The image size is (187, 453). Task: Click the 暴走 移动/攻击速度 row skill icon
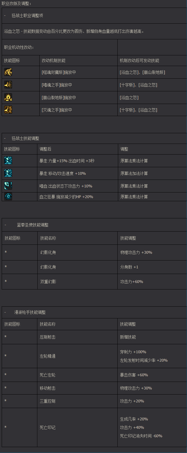coord(8,173)
